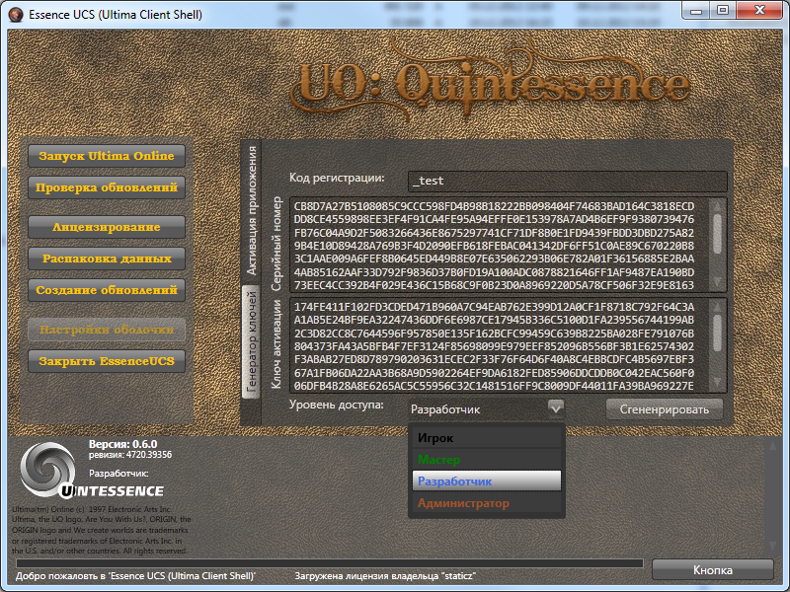Select 'Мастер' in the access level list

pos(486,460)
